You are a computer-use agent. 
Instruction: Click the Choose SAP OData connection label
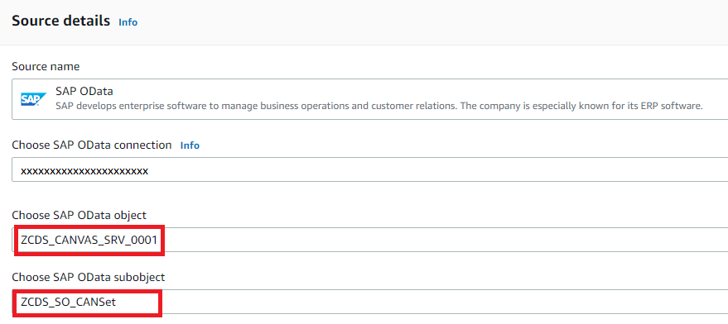click(x=91, y=145)
